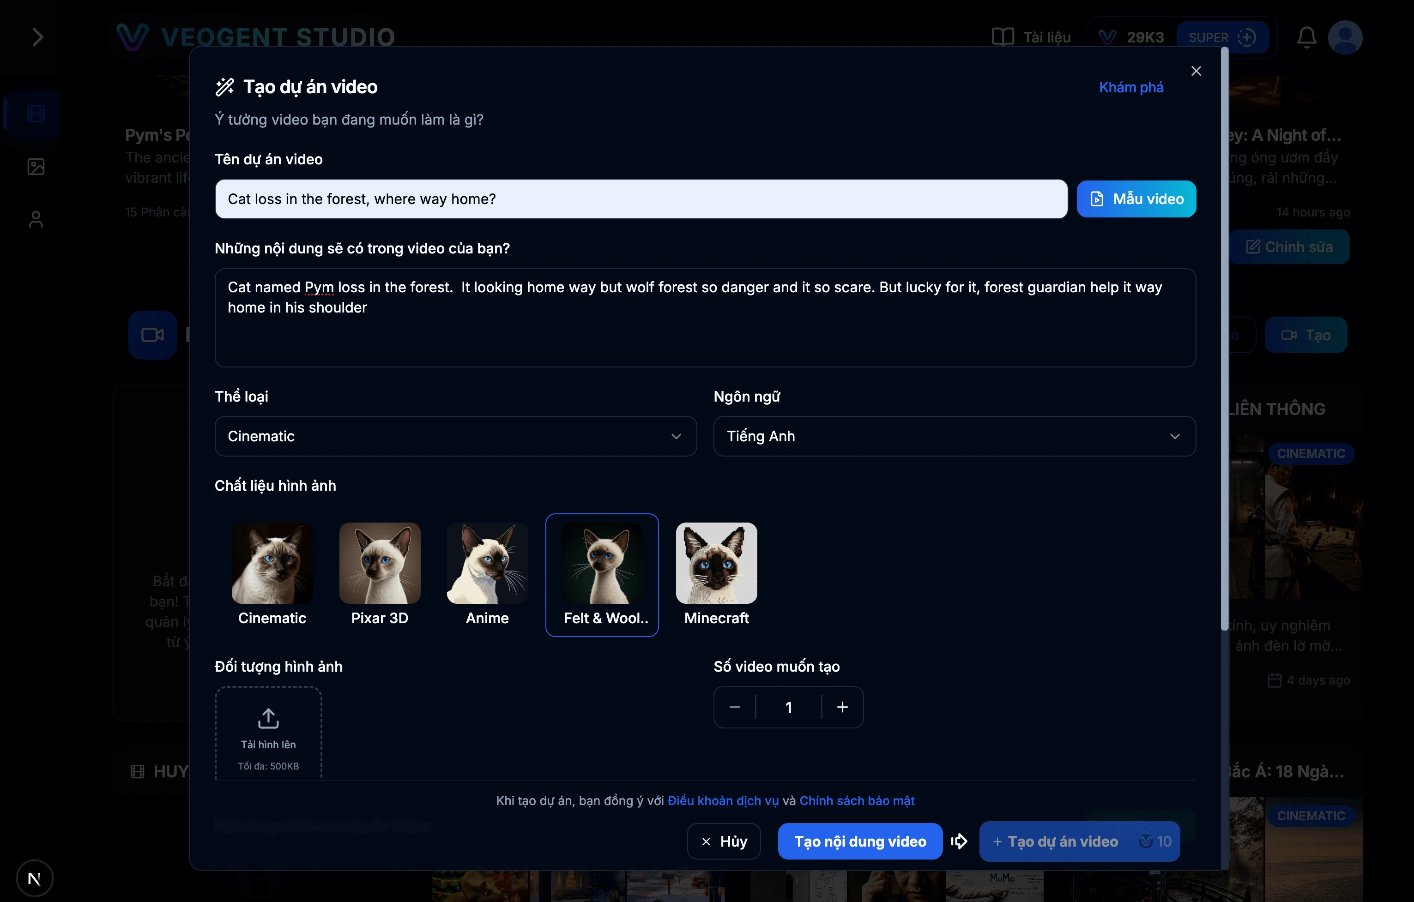Select the Anime image style
Image resolution: width=1414 pixels, height=902 pixels.
pos(487,563)
